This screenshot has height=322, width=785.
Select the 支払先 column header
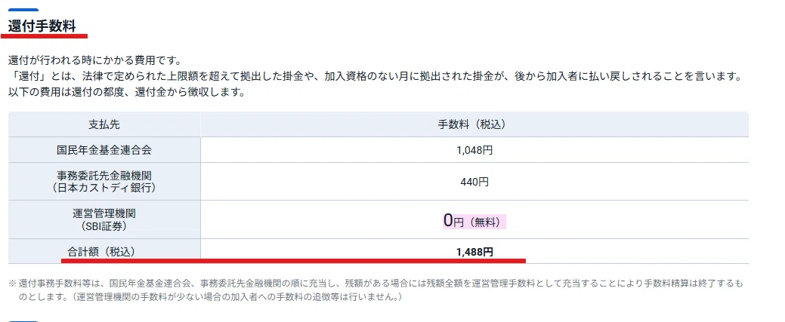pos(104,124)
